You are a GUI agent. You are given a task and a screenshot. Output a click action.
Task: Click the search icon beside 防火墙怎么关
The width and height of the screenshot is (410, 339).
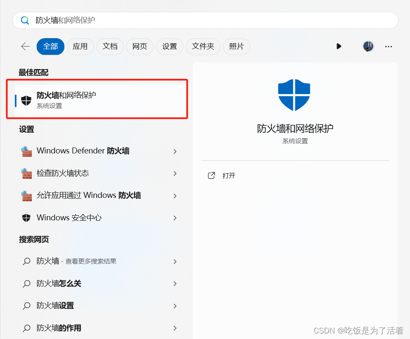pyautogui.click(x=26, y=283)
